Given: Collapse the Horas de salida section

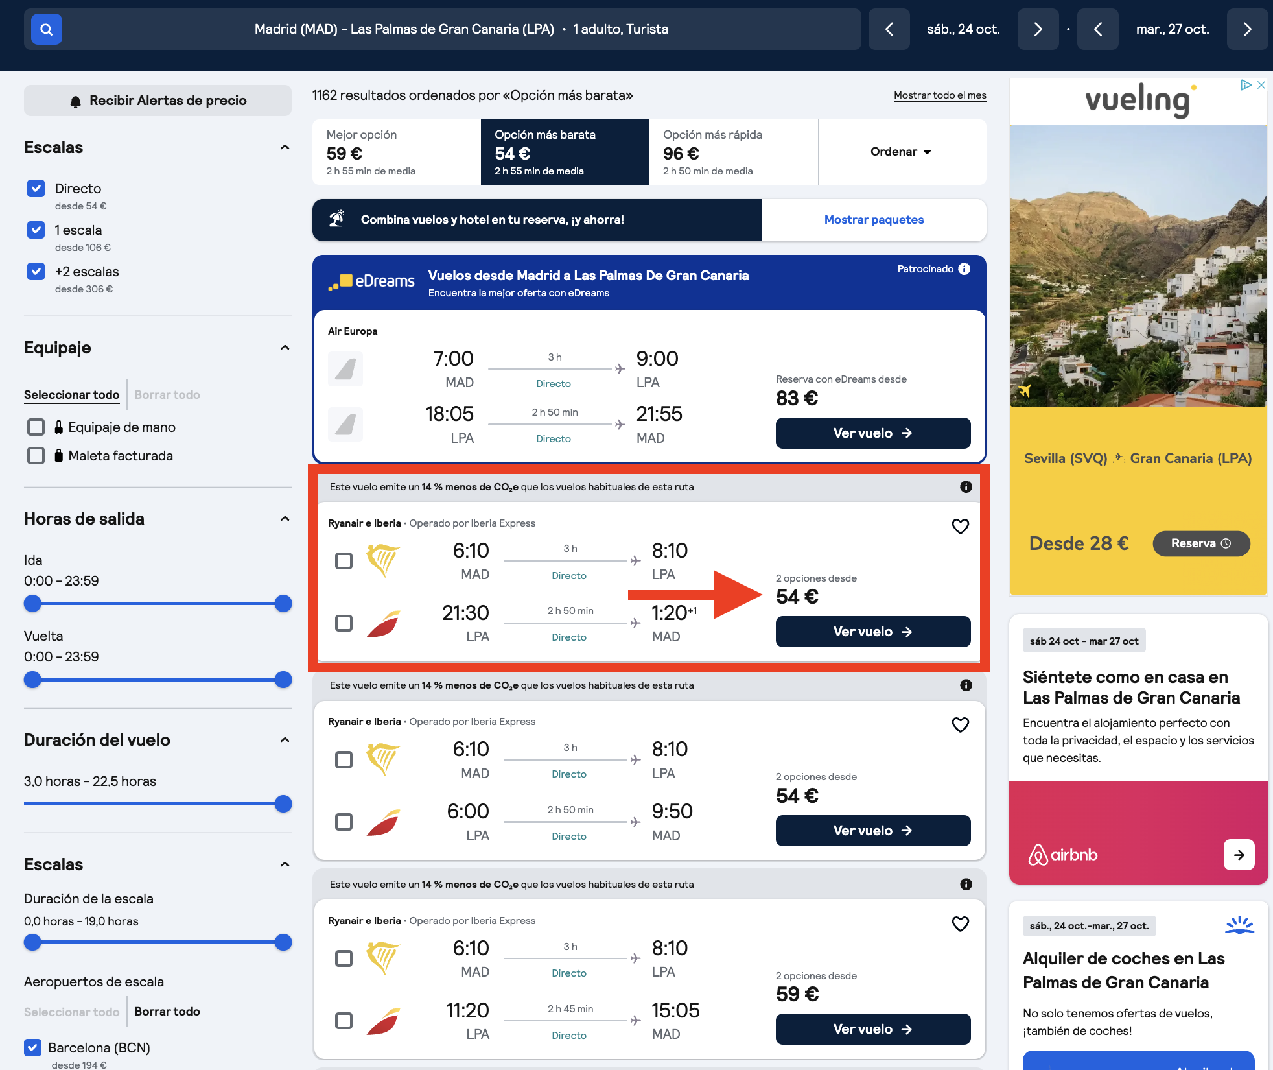Looking at the screenshot, I should [285, 519].
